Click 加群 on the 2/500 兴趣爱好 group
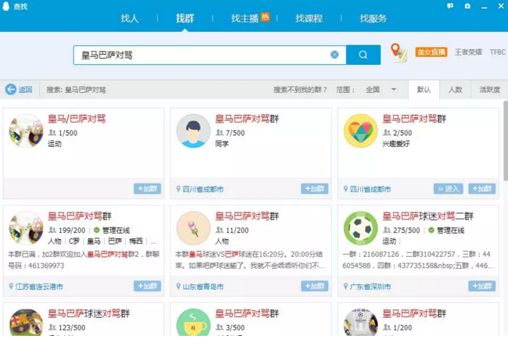Screen dimensions: 508x346 click(482, 189)
